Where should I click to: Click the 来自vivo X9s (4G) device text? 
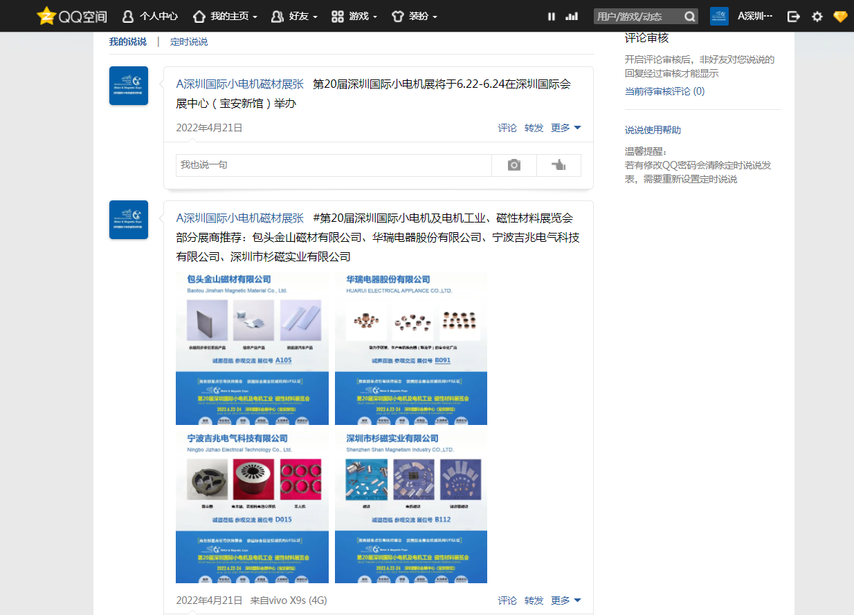click(x=289, y=600)
